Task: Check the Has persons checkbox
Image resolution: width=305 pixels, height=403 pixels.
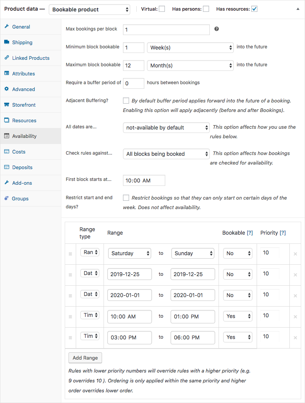Action: (x=206, y=8)
